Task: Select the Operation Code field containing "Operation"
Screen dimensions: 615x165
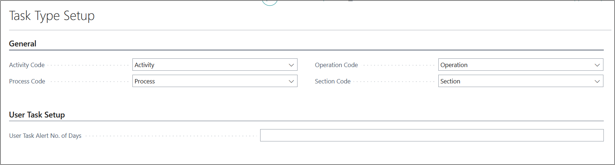Action: point(515,65)
